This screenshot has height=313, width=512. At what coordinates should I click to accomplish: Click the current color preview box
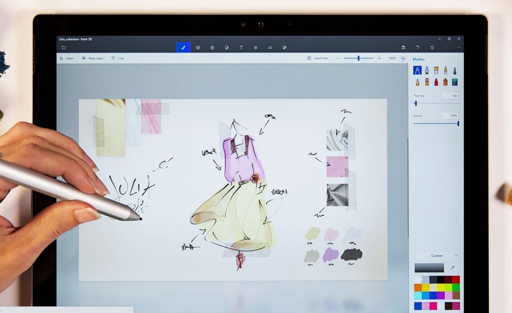click(x=429, y=268)
